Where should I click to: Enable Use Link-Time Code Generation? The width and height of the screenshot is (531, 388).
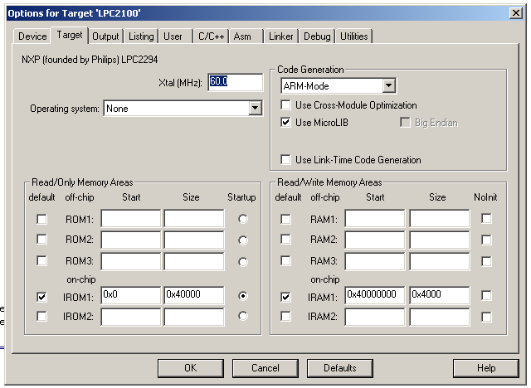(286, 160)
